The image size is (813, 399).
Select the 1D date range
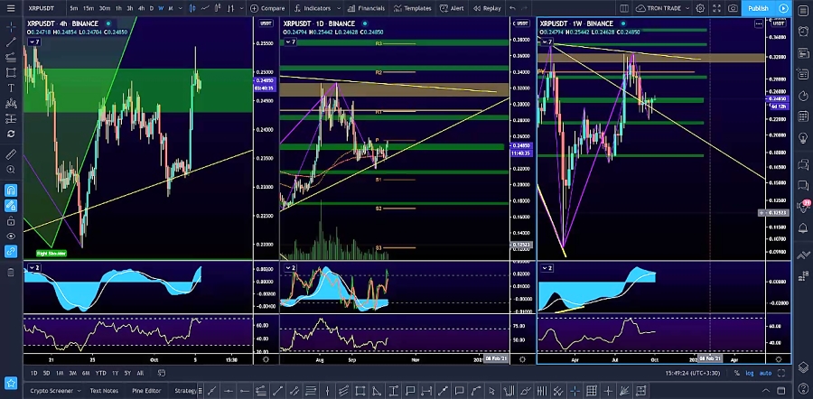pos(33,373)
